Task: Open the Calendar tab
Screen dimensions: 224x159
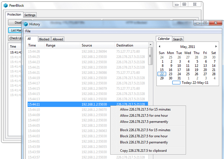Action: coord(164,39)
